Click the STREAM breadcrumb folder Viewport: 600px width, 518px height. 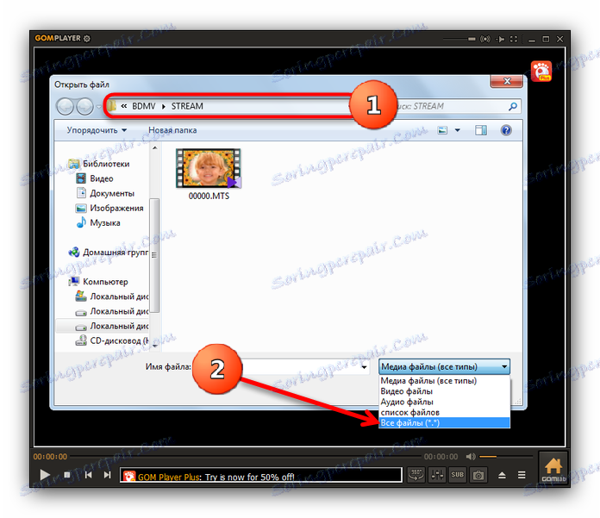[x=187, y=106]
